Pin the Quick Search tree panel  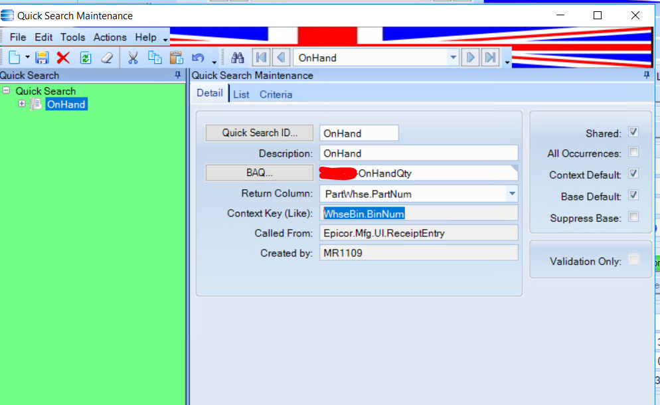[x=178, y=75]
